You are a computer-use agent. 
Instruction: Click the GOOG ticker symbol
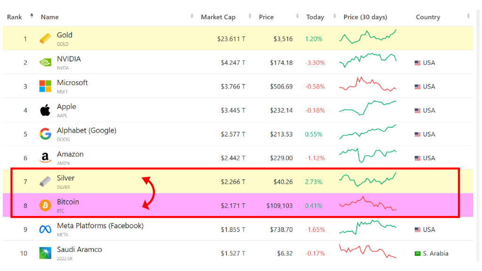click(x=64, y=139)
